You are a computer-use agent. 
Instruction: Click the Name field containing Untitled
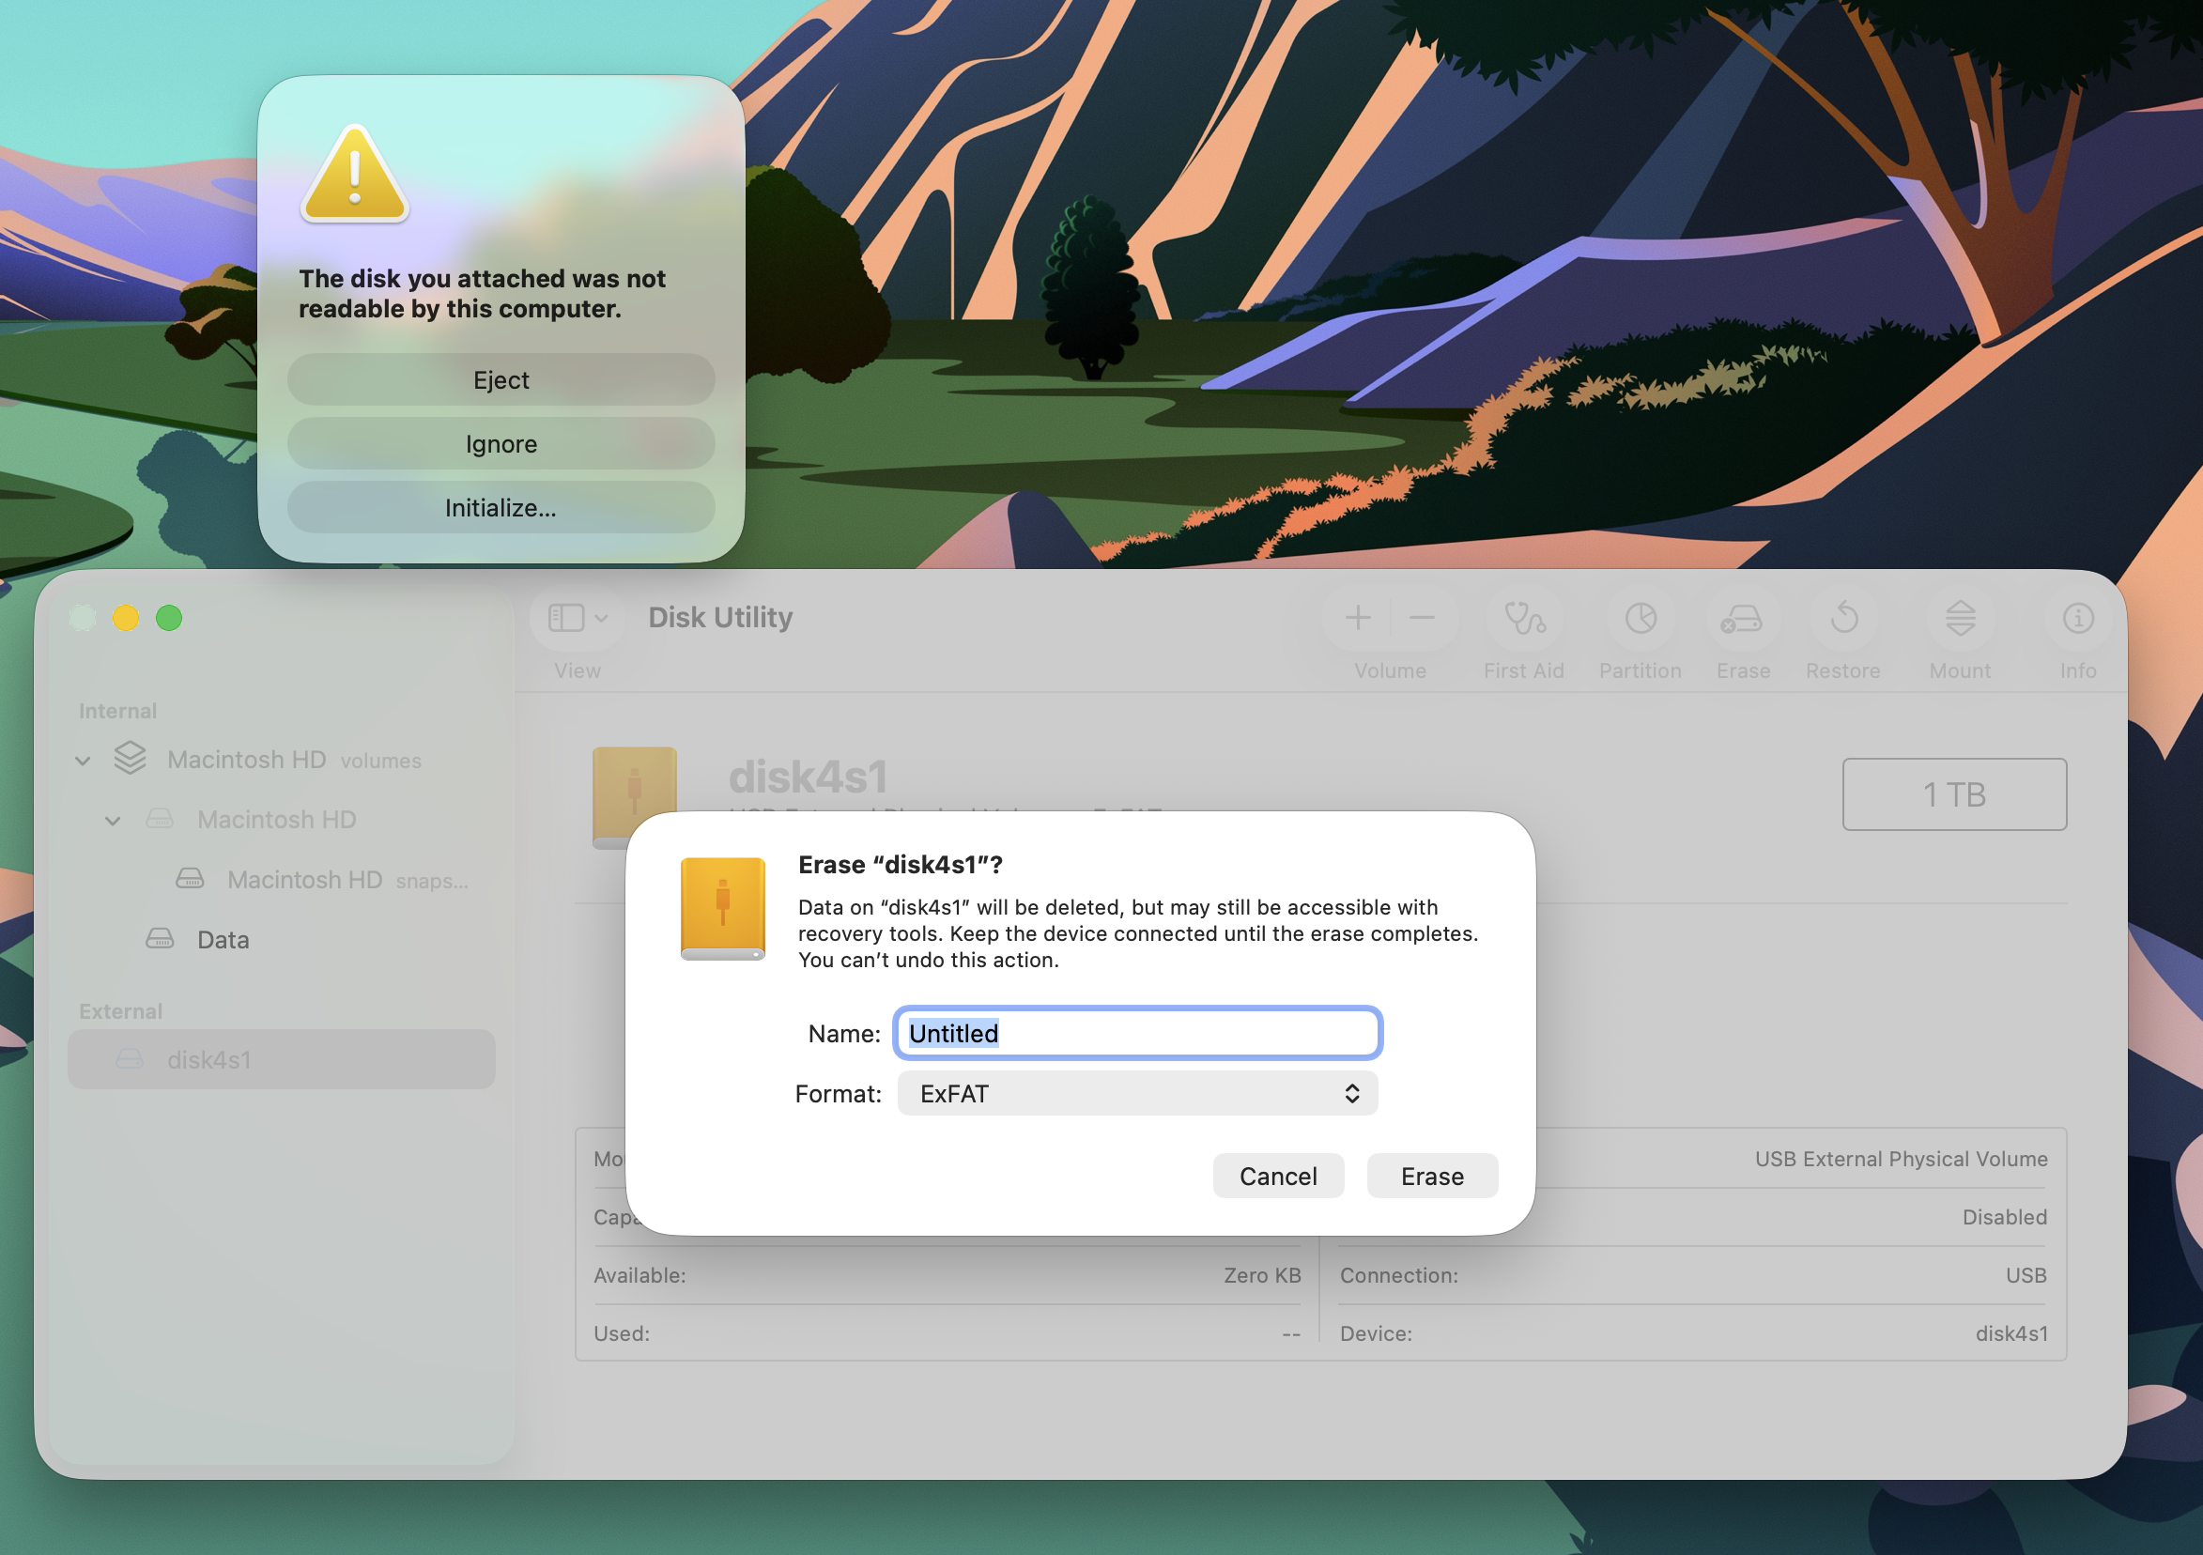(x=1137, y=1033)
